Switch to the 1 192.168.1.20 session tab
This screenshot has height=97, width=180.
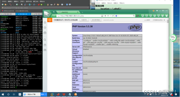pos(8,14)
